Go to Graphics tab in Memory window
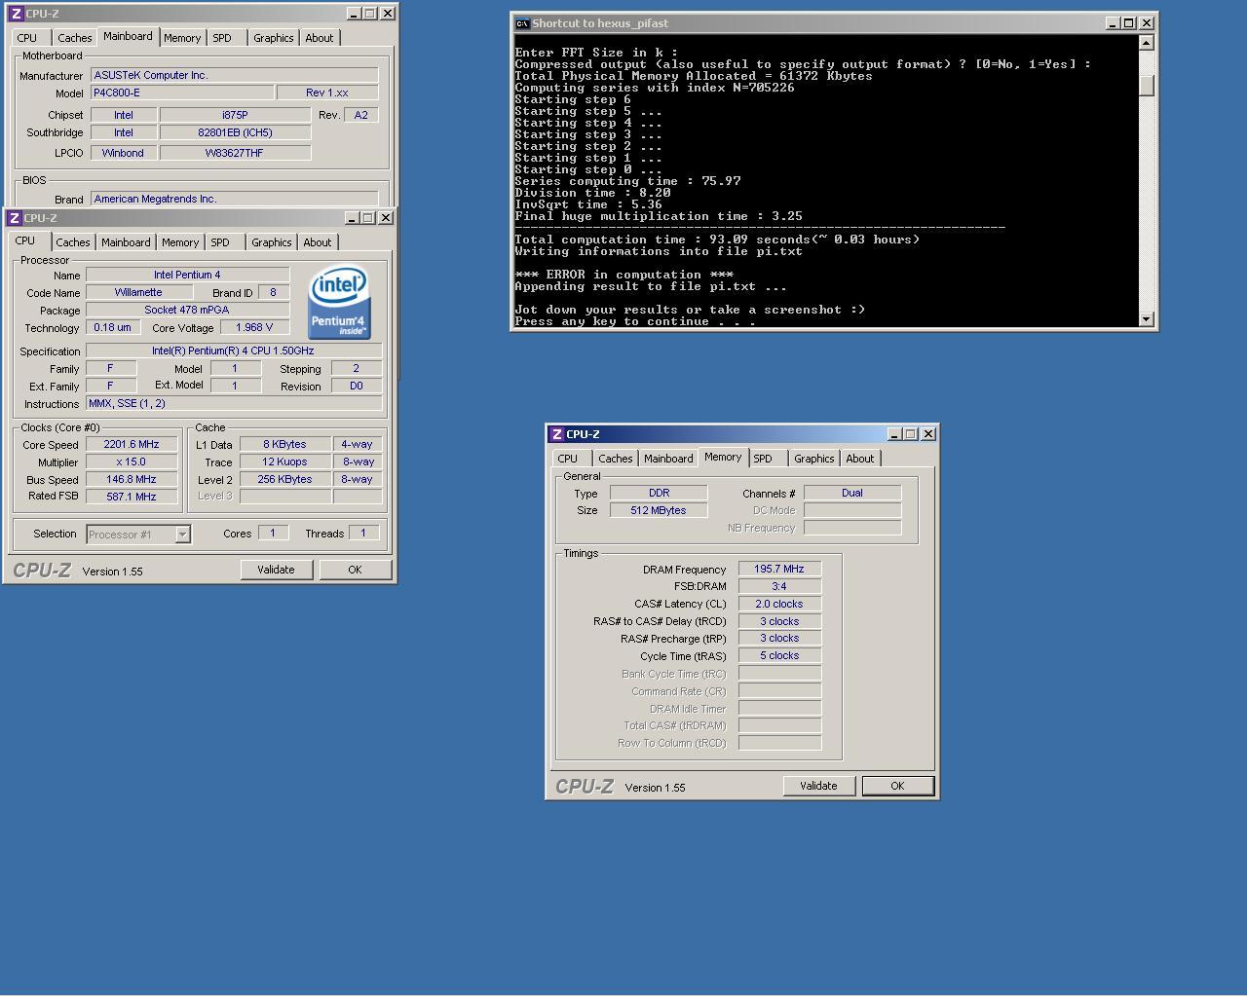This screenshot has height=997, width=1247. (813, 459)
